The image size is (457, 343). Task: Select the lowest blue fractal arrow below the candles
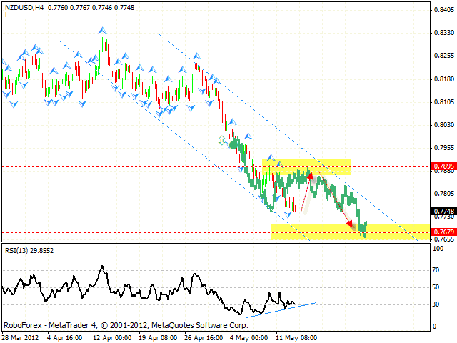coord(290,215)
